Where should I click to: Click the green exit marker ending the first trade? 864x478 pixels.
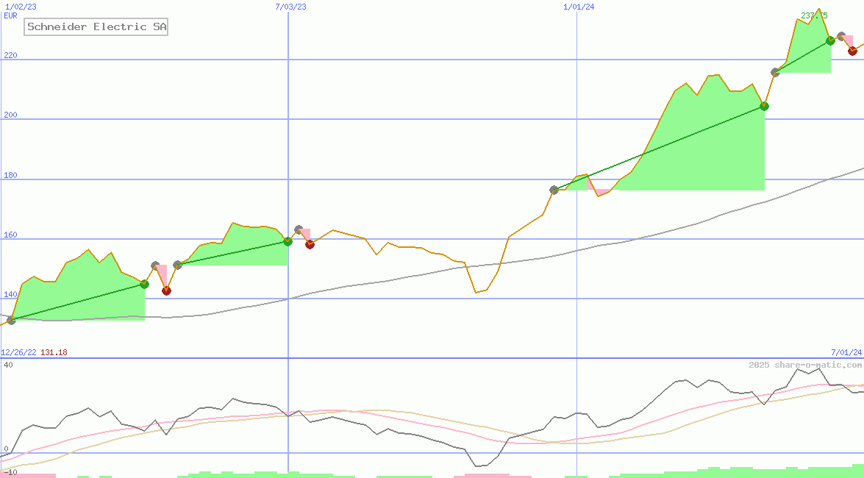tap(144, 284)
